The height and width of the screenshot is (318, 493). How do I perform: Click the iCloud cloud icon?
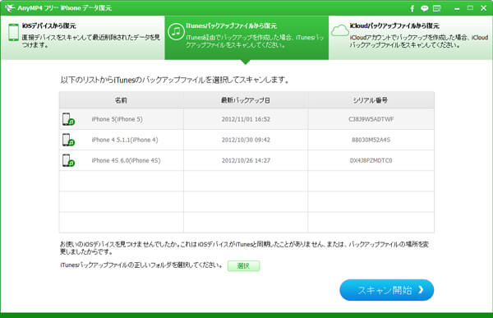[340, 31]
